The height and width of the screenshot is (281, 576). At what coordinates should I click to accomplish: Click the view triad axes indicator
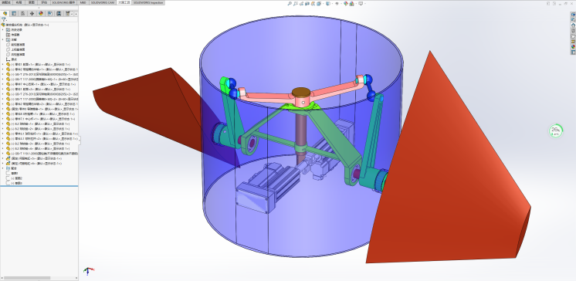click(88, 271)
